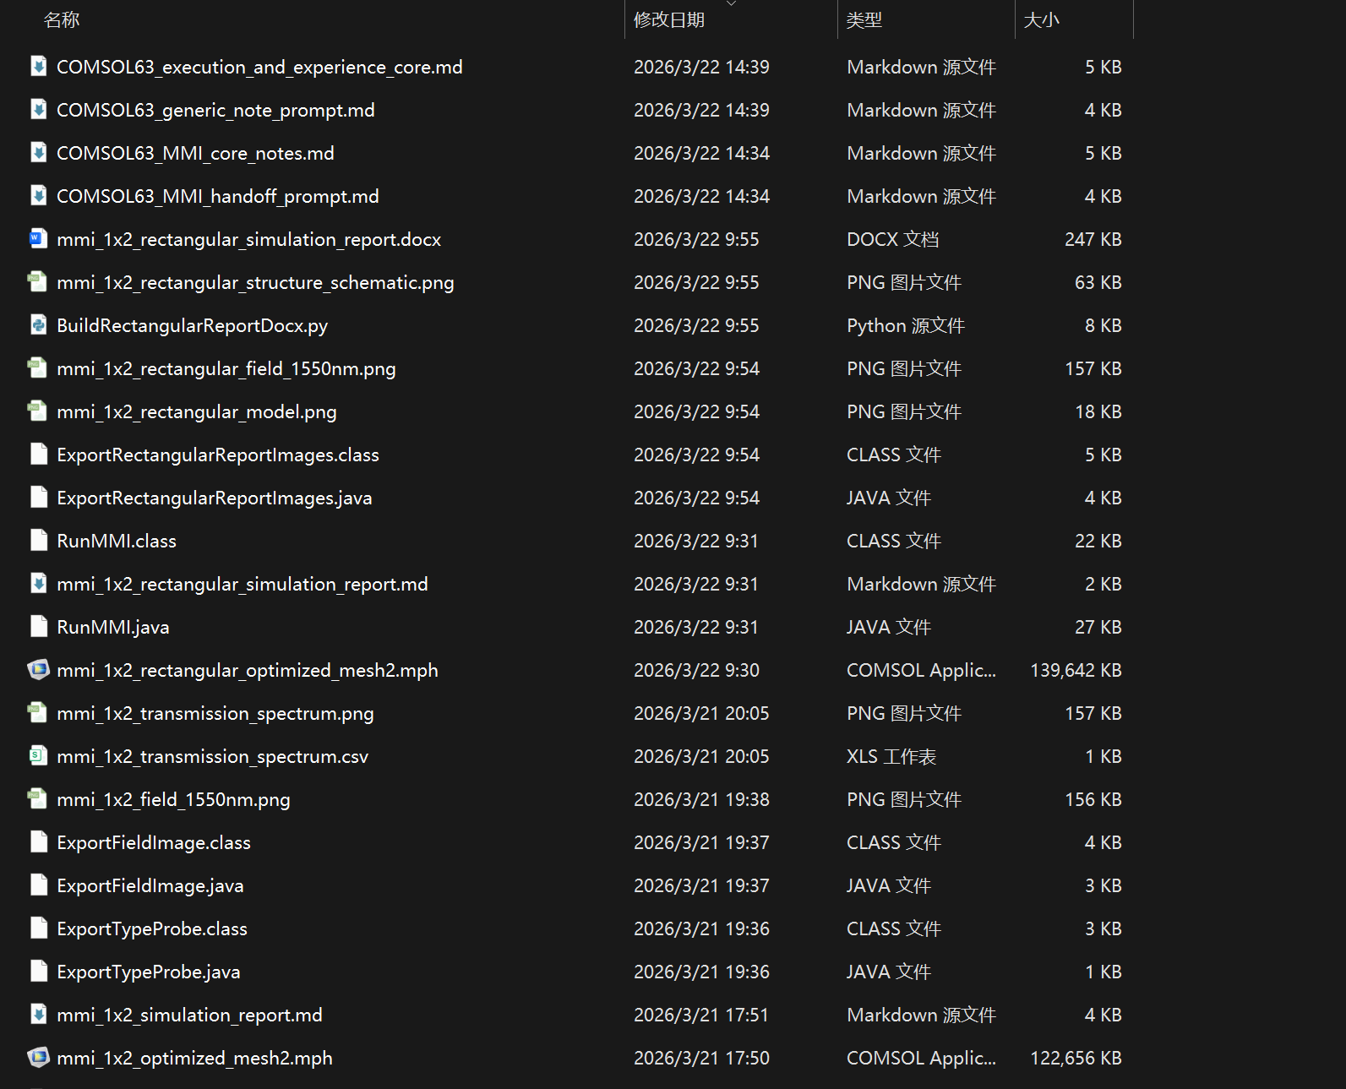Click the Markdown icon for COMSOL63_execution_and_experience_core.md
Screen dimensions: 1346x1089
38,66
